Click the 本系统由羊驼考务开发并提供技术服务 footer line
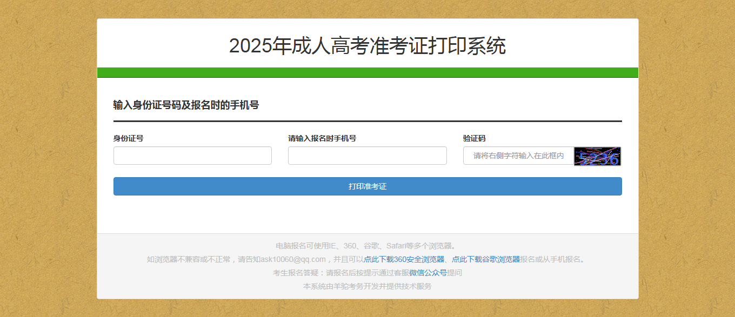 pos(367,286)
